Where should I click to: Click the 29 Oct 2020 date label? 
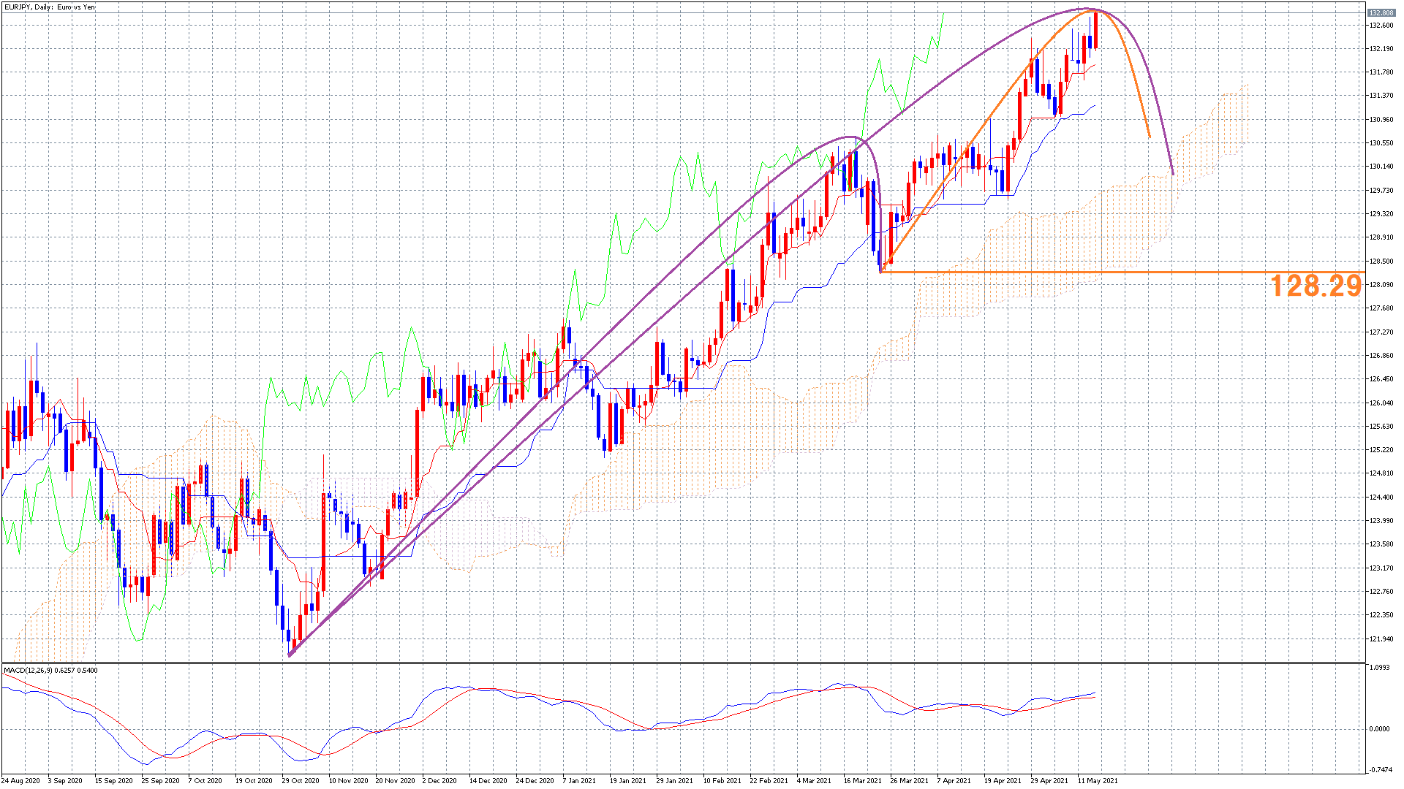[301, 780]
